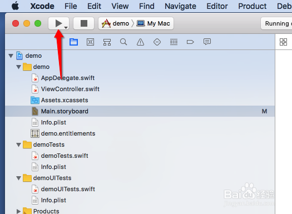Image resolution: width=292 pixels, height=214 pixels.
Task: Choose the My Mac run destination
Action: 154,24
